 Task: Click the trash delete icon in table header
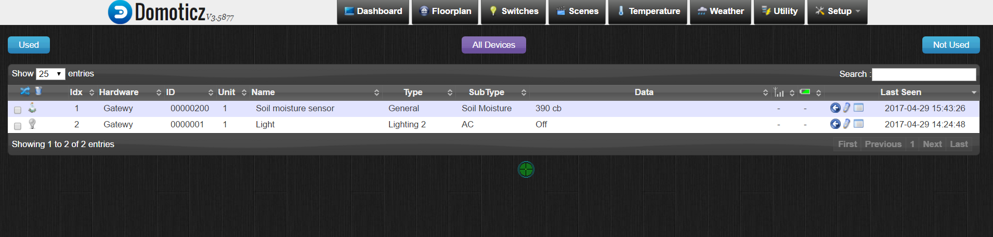click(38, 91)
